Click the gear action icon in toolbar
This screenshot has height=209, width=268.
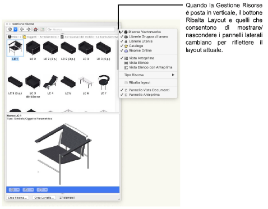(10, 29)
